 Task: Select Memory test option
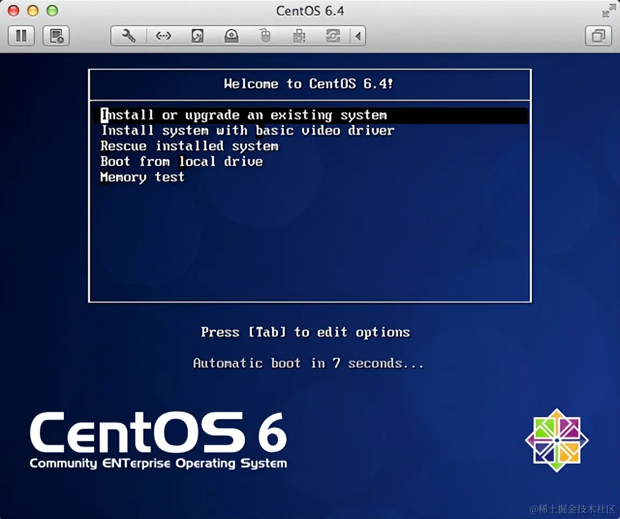click(x=142, y=177)
